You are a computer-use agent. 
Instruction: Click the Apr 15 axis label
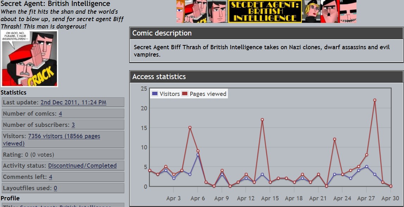pos(270,199)
